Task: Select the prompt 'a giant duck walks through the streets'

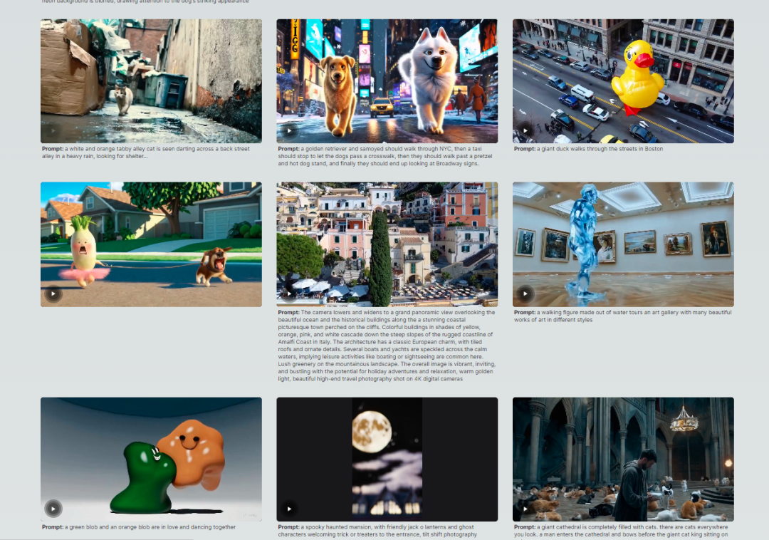Action: pos(588,149)
